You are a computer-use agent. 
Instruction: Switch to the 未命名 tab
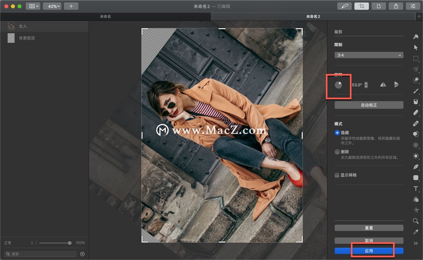[x=105, y=16]
